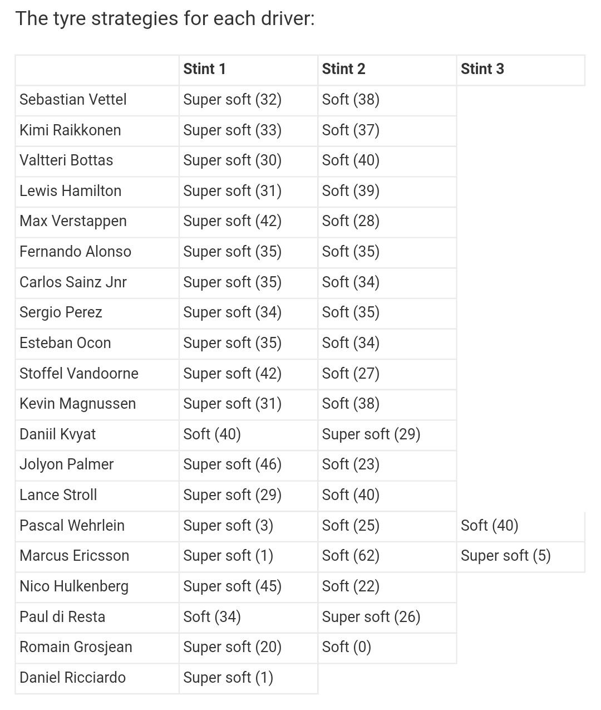Click Kimi Raikkonen's Super soft (33) cell
Viewport: 601px width, 710px height.
[x=248, y=131]
